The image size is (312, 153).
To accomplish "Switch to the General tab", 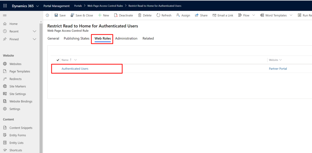I will pos(53,38).
